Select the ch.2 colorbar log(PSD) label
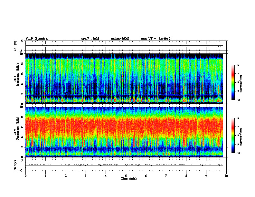Screen dimensions: 255x197 [241, 137]
